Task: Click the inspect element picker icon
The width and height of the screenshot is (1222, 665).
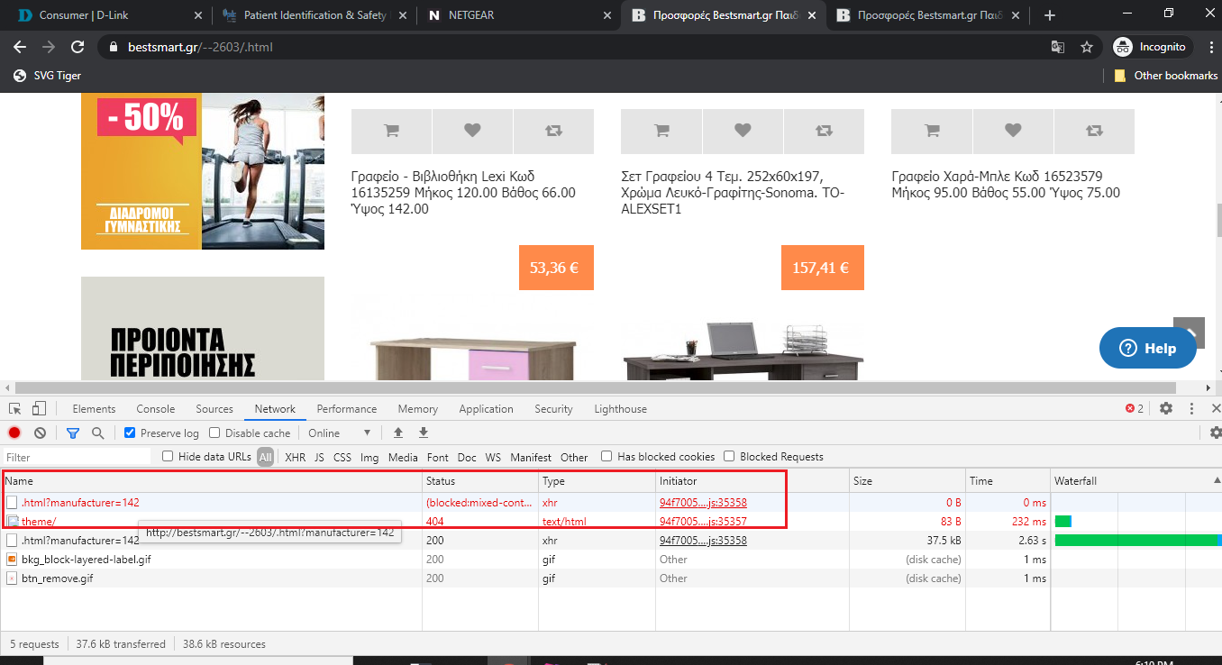Action: pos(15,409)
